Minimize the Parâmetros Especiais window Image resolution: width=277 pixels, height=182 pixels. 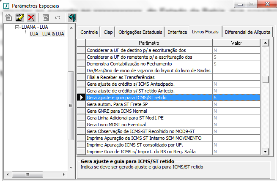tap(240, 4)
